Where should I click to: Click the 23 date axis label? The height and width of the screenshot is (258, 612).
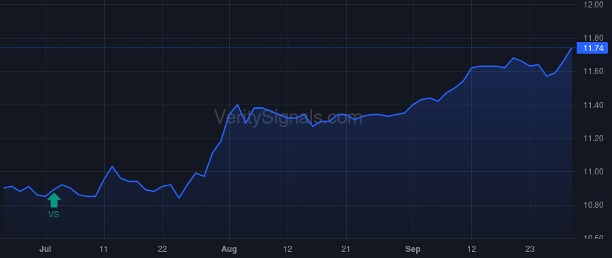530,249
